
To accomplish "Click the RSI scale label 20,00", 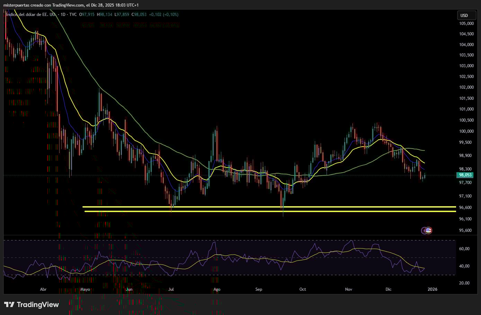I will point(464,283).
